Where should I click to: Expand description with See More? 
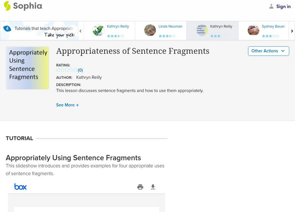67,105
